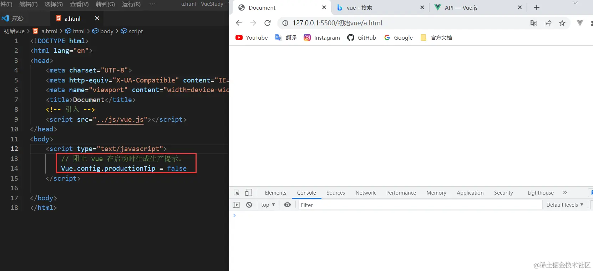Open the Instagram bookmark
Image resolution: width=593 pixels, height=271 pixels.
(x=322, y=37)
